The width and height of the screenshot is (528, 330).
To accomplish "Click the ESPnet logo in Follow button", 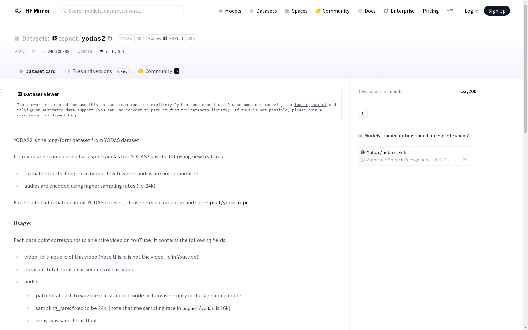I will coord(166,38).
